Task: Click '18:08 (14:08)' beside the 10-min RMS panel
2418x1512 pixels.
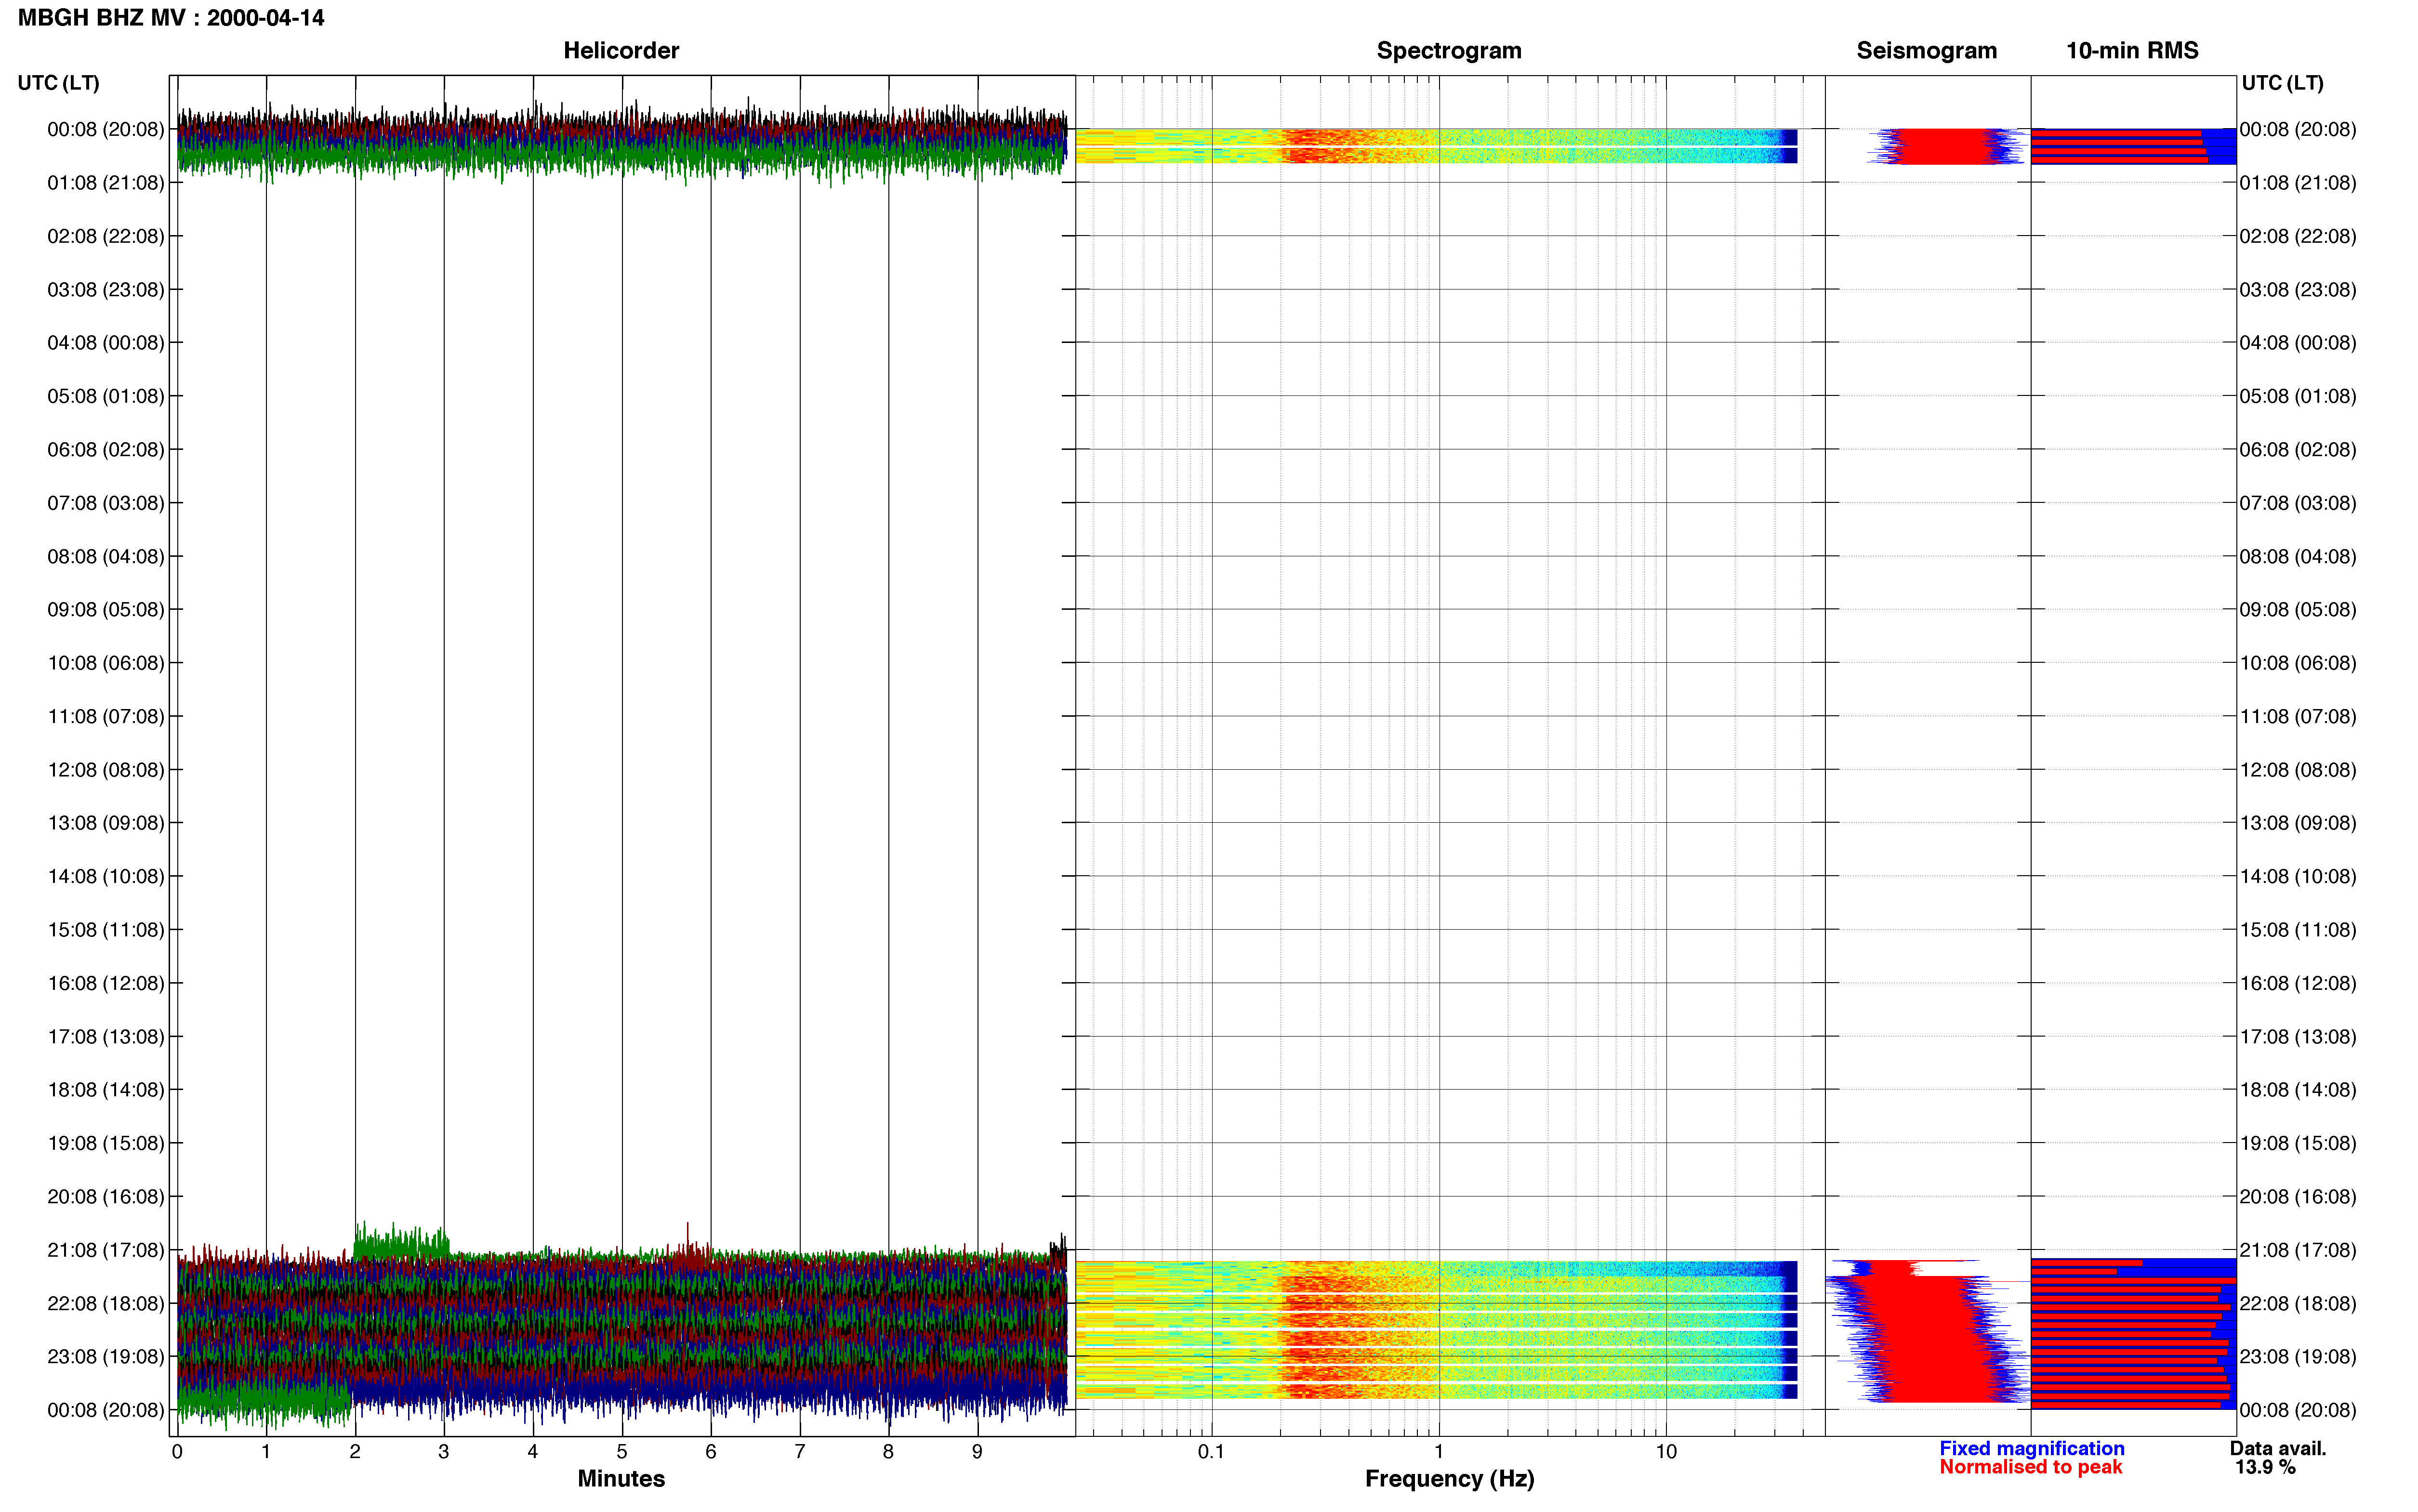Action: pyautogui.click(x=2297, y=1090)
